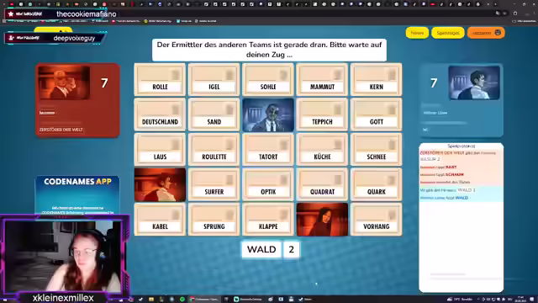Image resolution: width=538 pixels, height=303 pixels.
Task: Click the Codenames App promo banner
Action: [x=77, y=195]
